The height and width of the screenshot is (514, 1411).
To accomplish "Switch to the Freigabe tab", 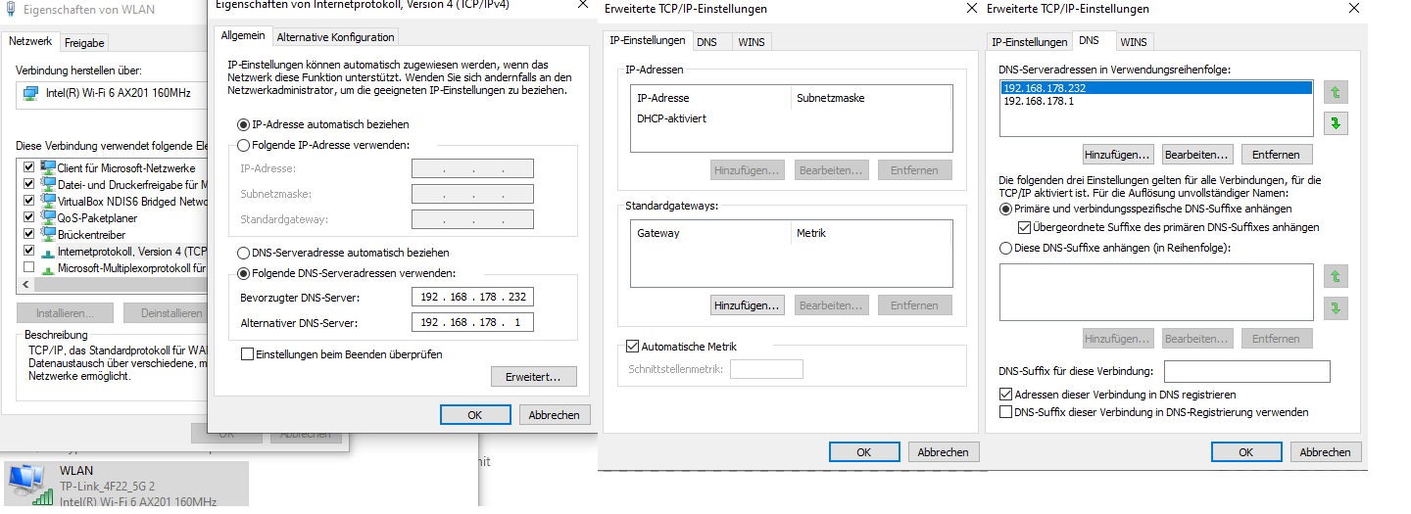I will point(85,43).
